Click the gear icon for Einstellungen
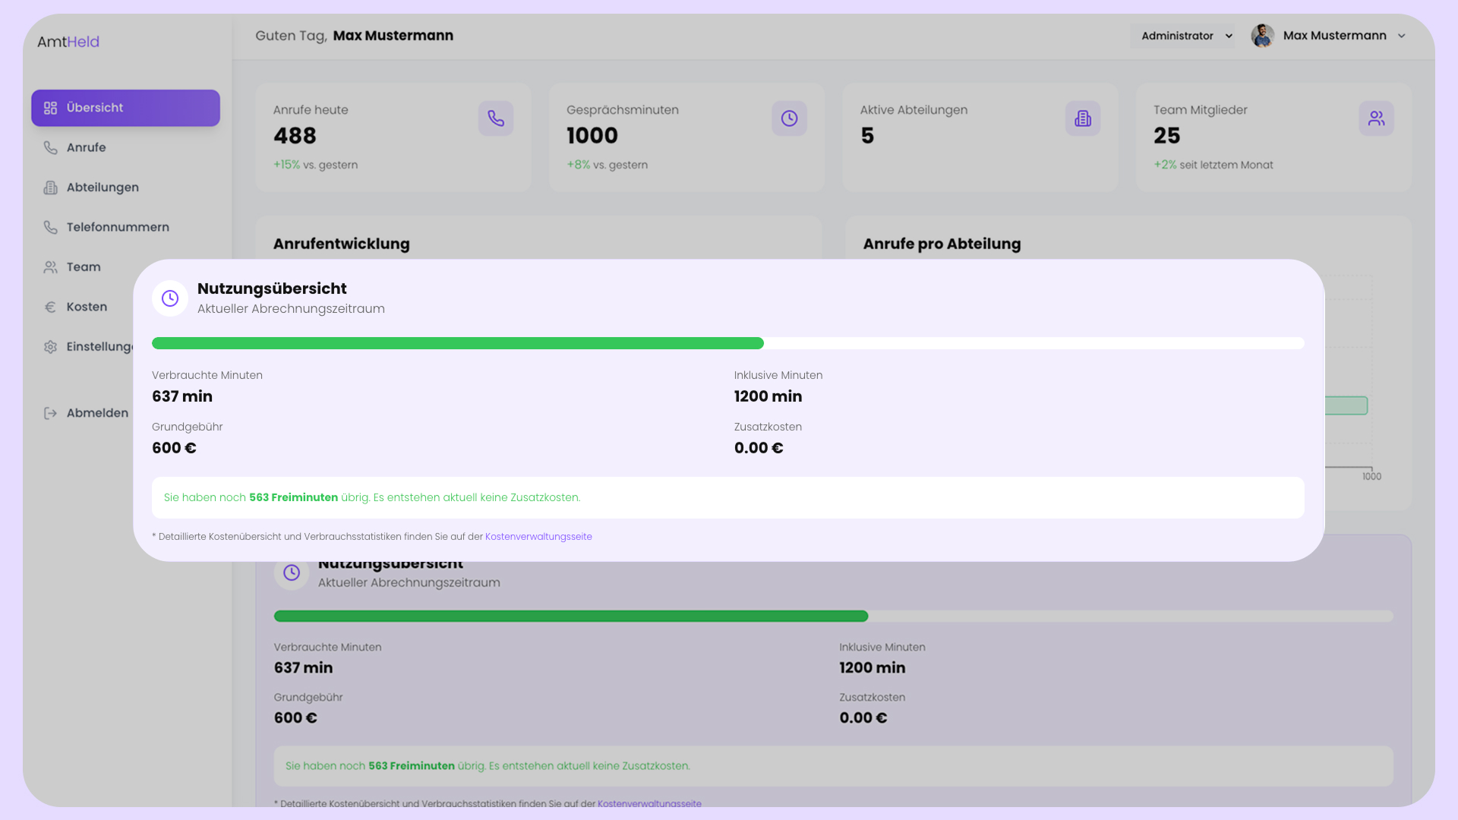This screenshot has height=820, width=1458. (x=51, y=347)
